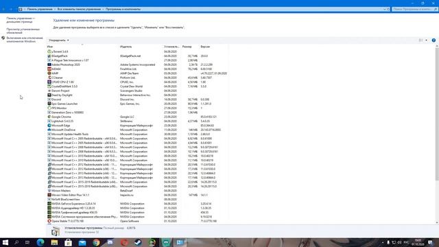Select the 8GadgetPack program icon
Viewport: 439px width, 247px height.
pos(49,56)
